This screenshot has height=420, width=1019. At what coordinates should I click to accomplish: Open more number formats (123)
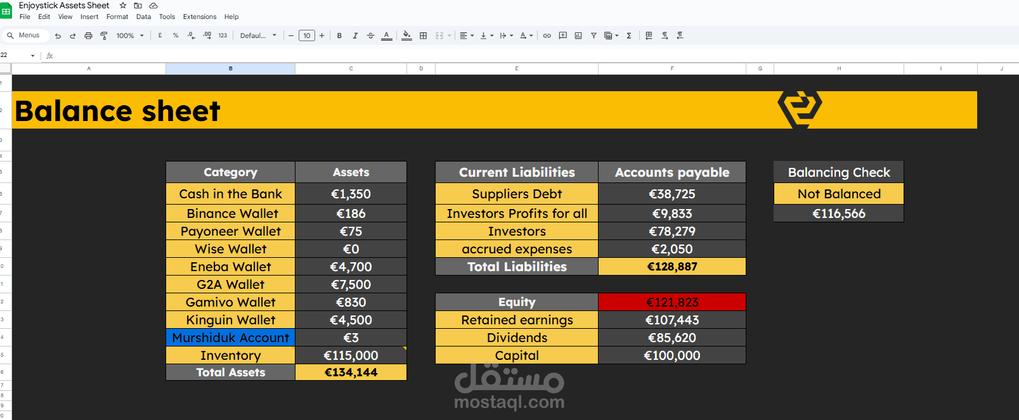pyautogui.click(x=223, y=35)
